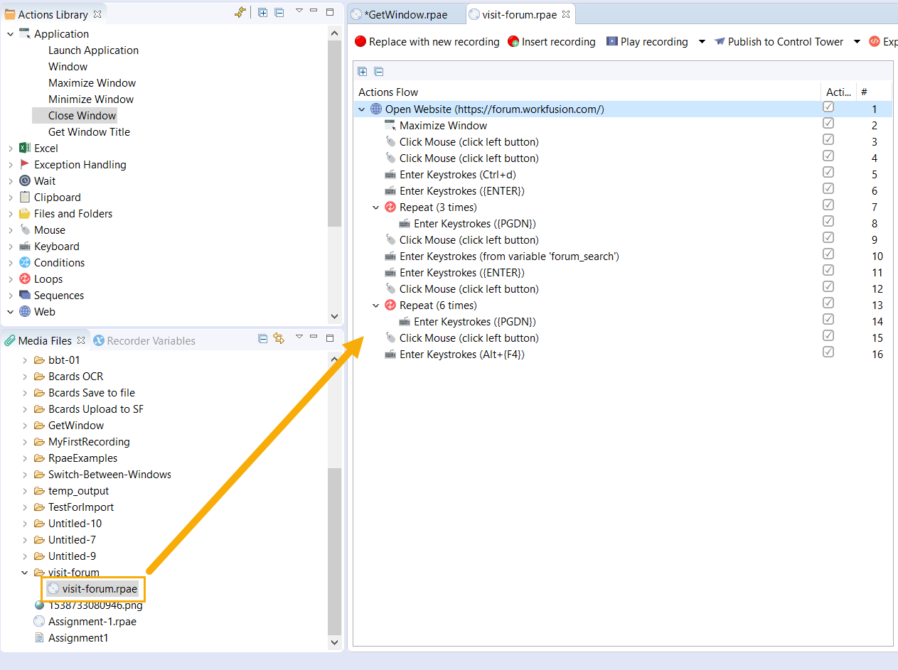Expand the Loops category
898x670 pixels.
pos(10,279)
